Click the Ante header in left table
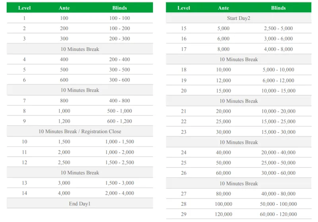Screen dimensions: 318x222 64,8
